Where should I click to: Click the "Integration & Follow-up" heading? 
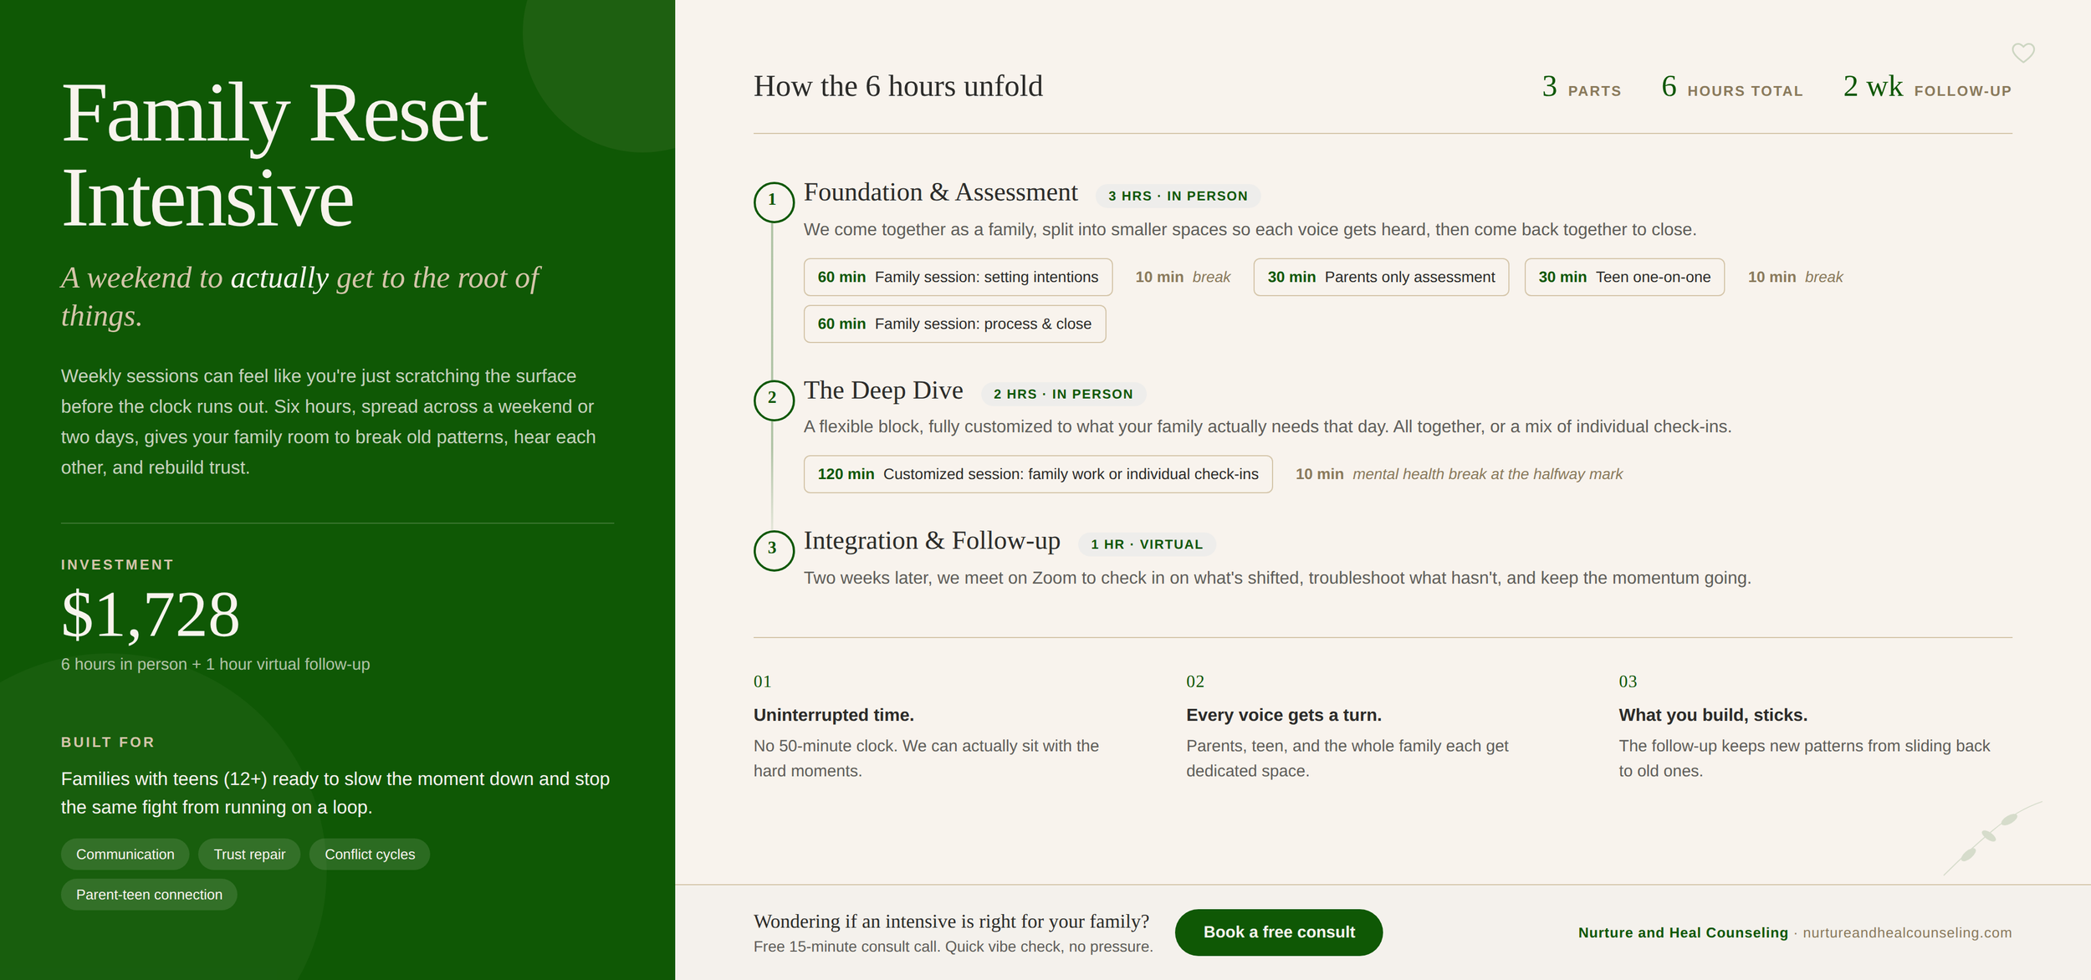pos(932,541)
